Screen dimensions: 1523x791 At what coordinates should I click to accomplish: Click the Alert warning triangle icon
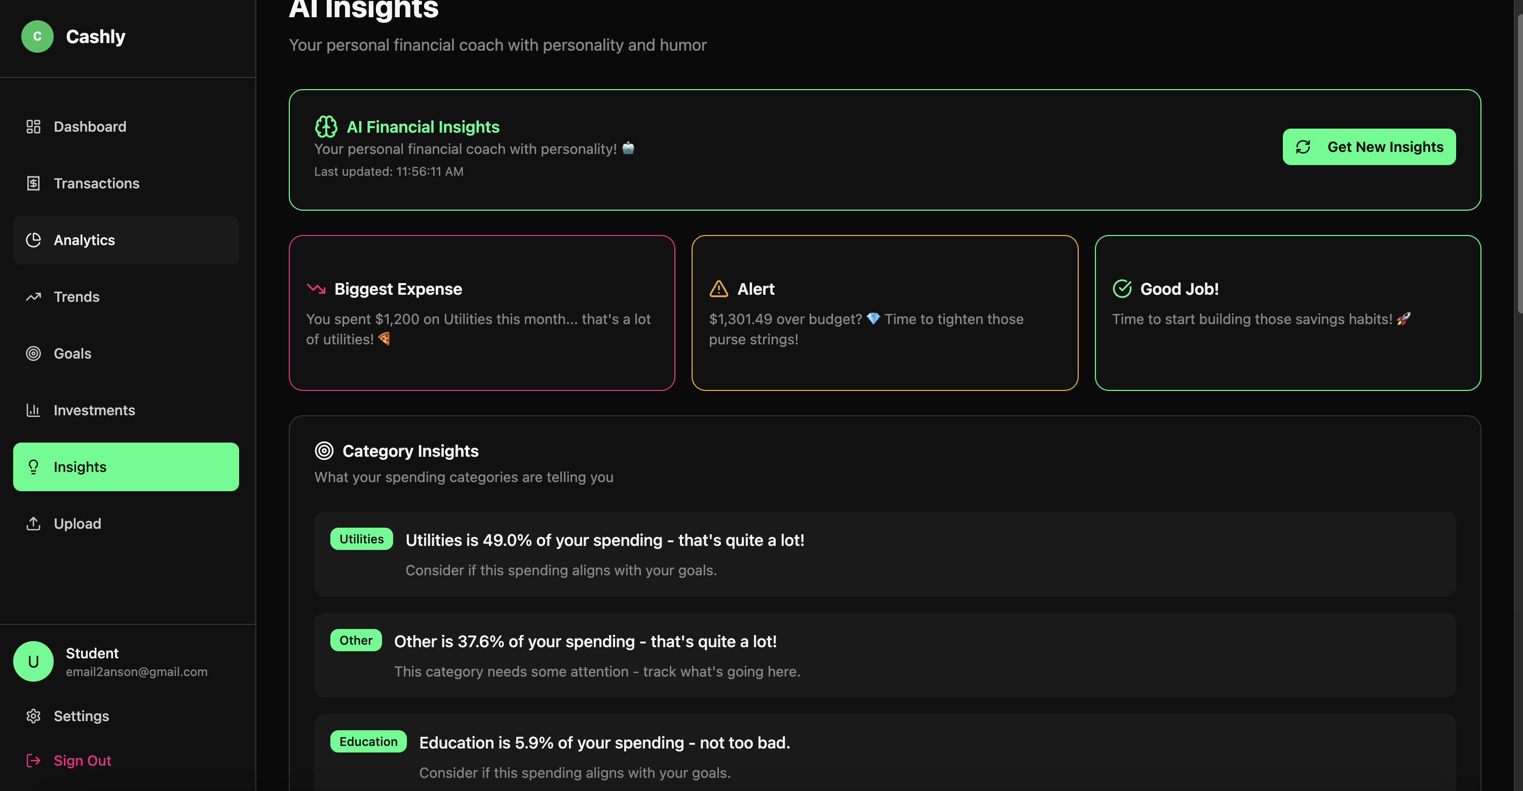(718, 289)
